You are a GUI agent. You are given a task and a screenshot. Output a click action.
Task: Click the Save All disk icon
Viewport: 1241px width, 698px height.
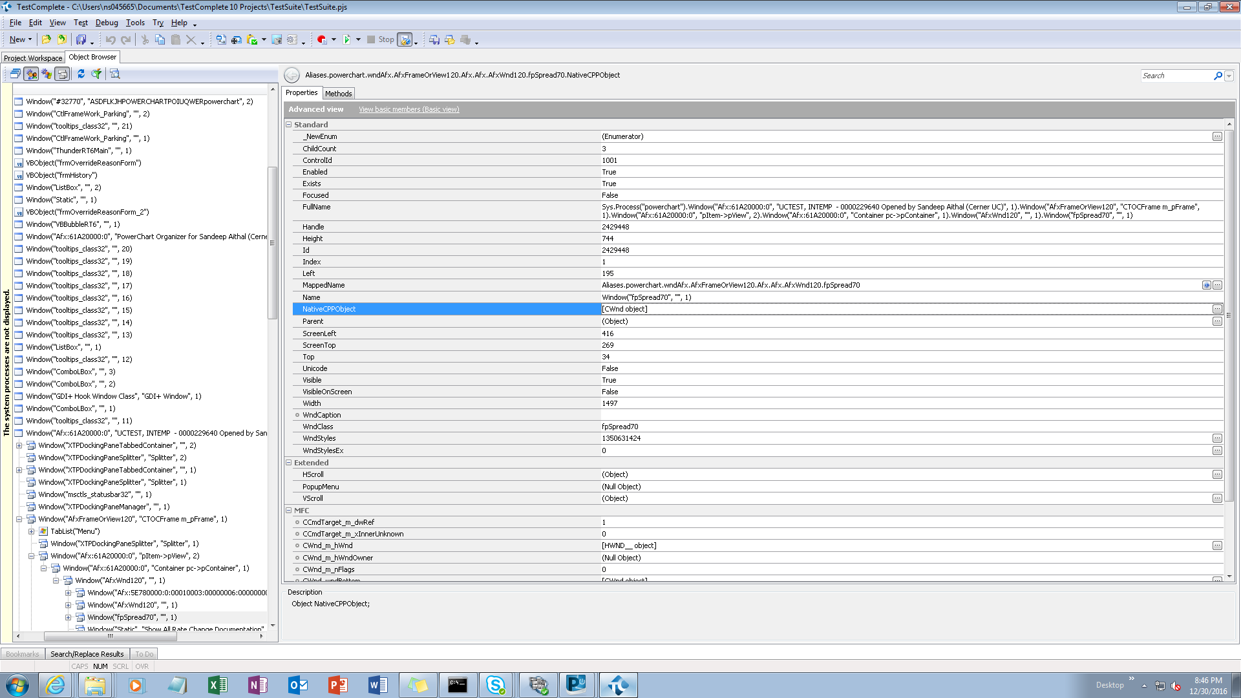[81, 40]
